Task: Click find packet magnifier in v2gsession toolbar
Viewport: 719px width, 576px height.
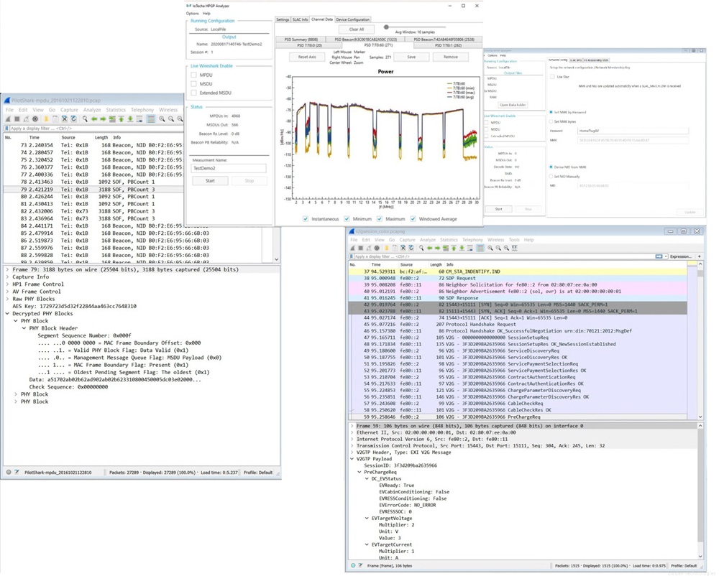Action: point(421,248)
